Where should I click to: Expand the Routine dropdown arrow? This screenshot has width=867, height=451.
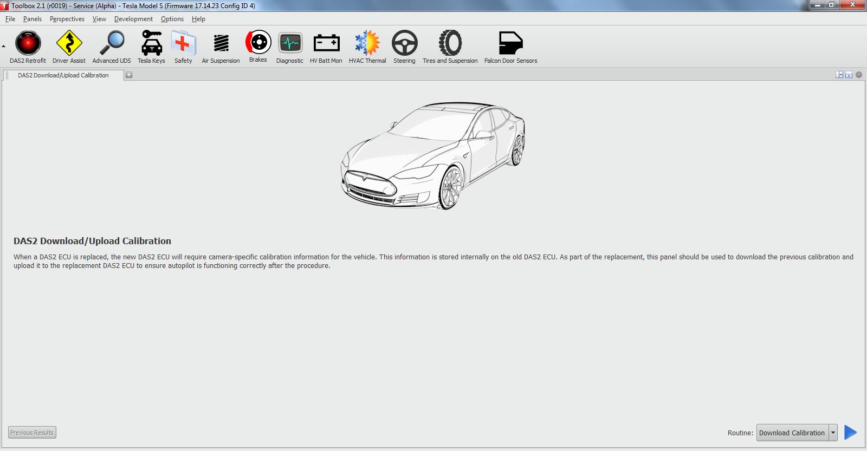[833, 433]
